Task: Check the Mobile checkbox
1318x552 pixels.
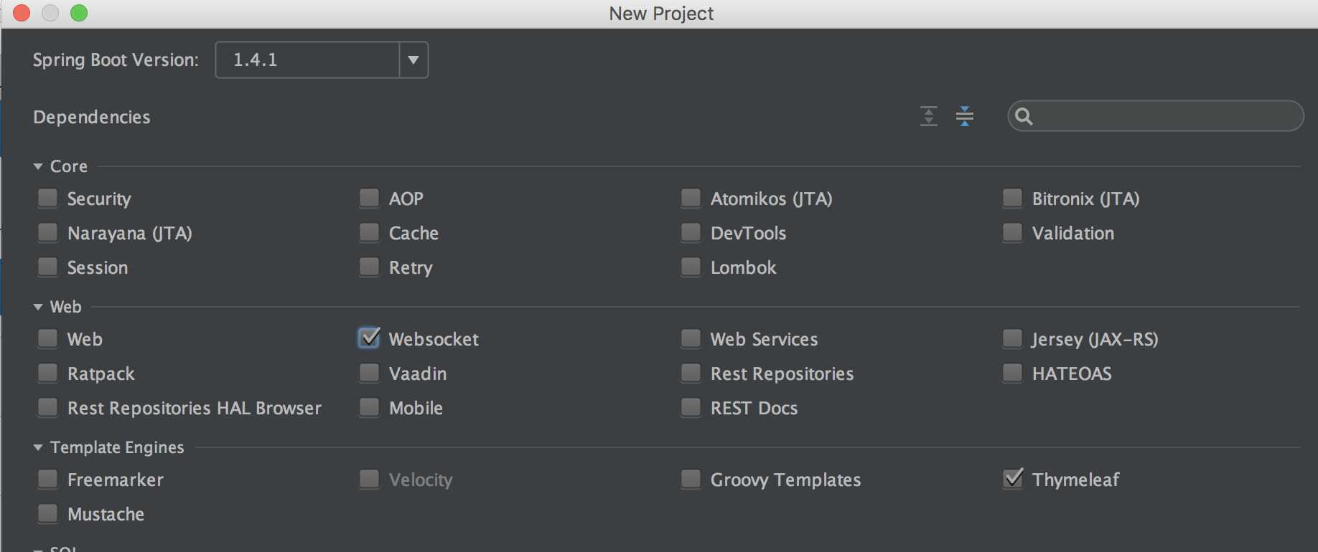Action: 370,407
